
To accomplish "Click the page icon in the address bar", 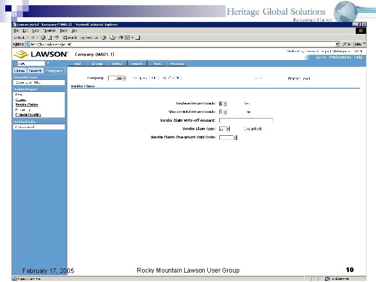I will point(28,44).
